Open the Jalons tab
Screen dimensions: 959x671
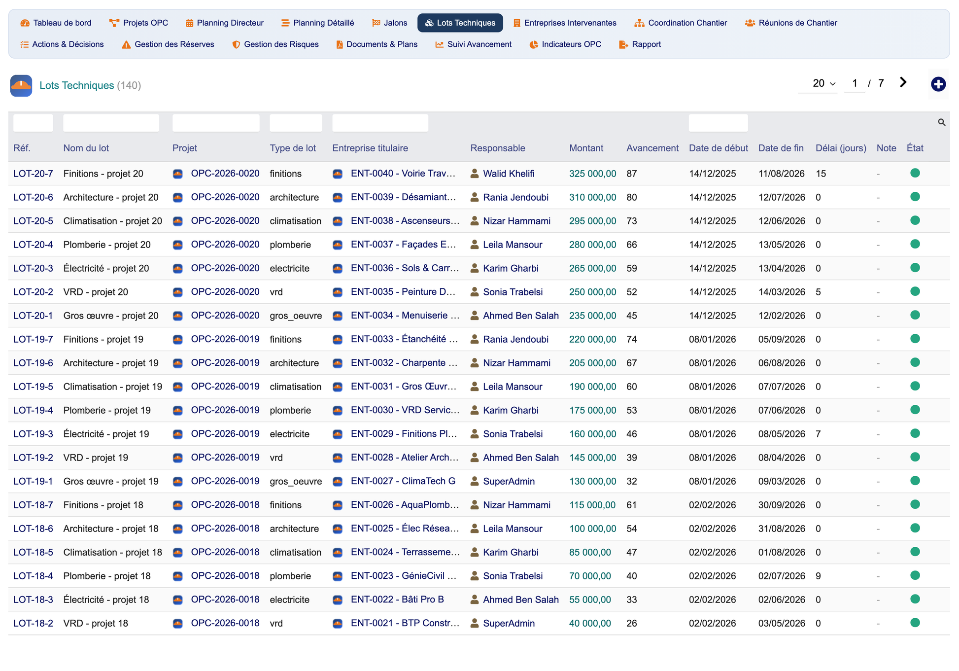pyautogui.click(x=389, y=23)
